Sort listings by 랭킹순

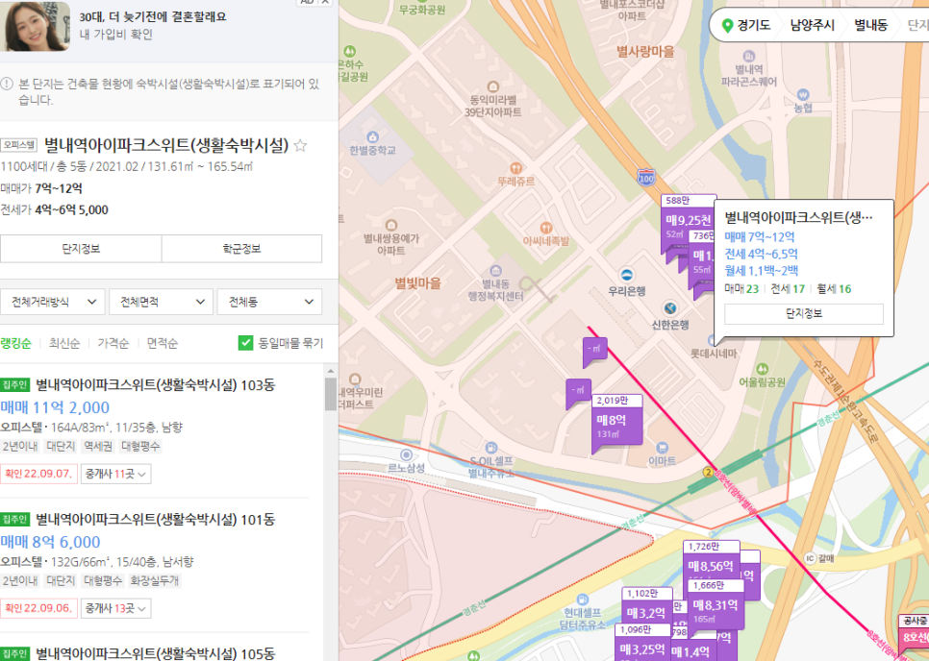point(15,343)
